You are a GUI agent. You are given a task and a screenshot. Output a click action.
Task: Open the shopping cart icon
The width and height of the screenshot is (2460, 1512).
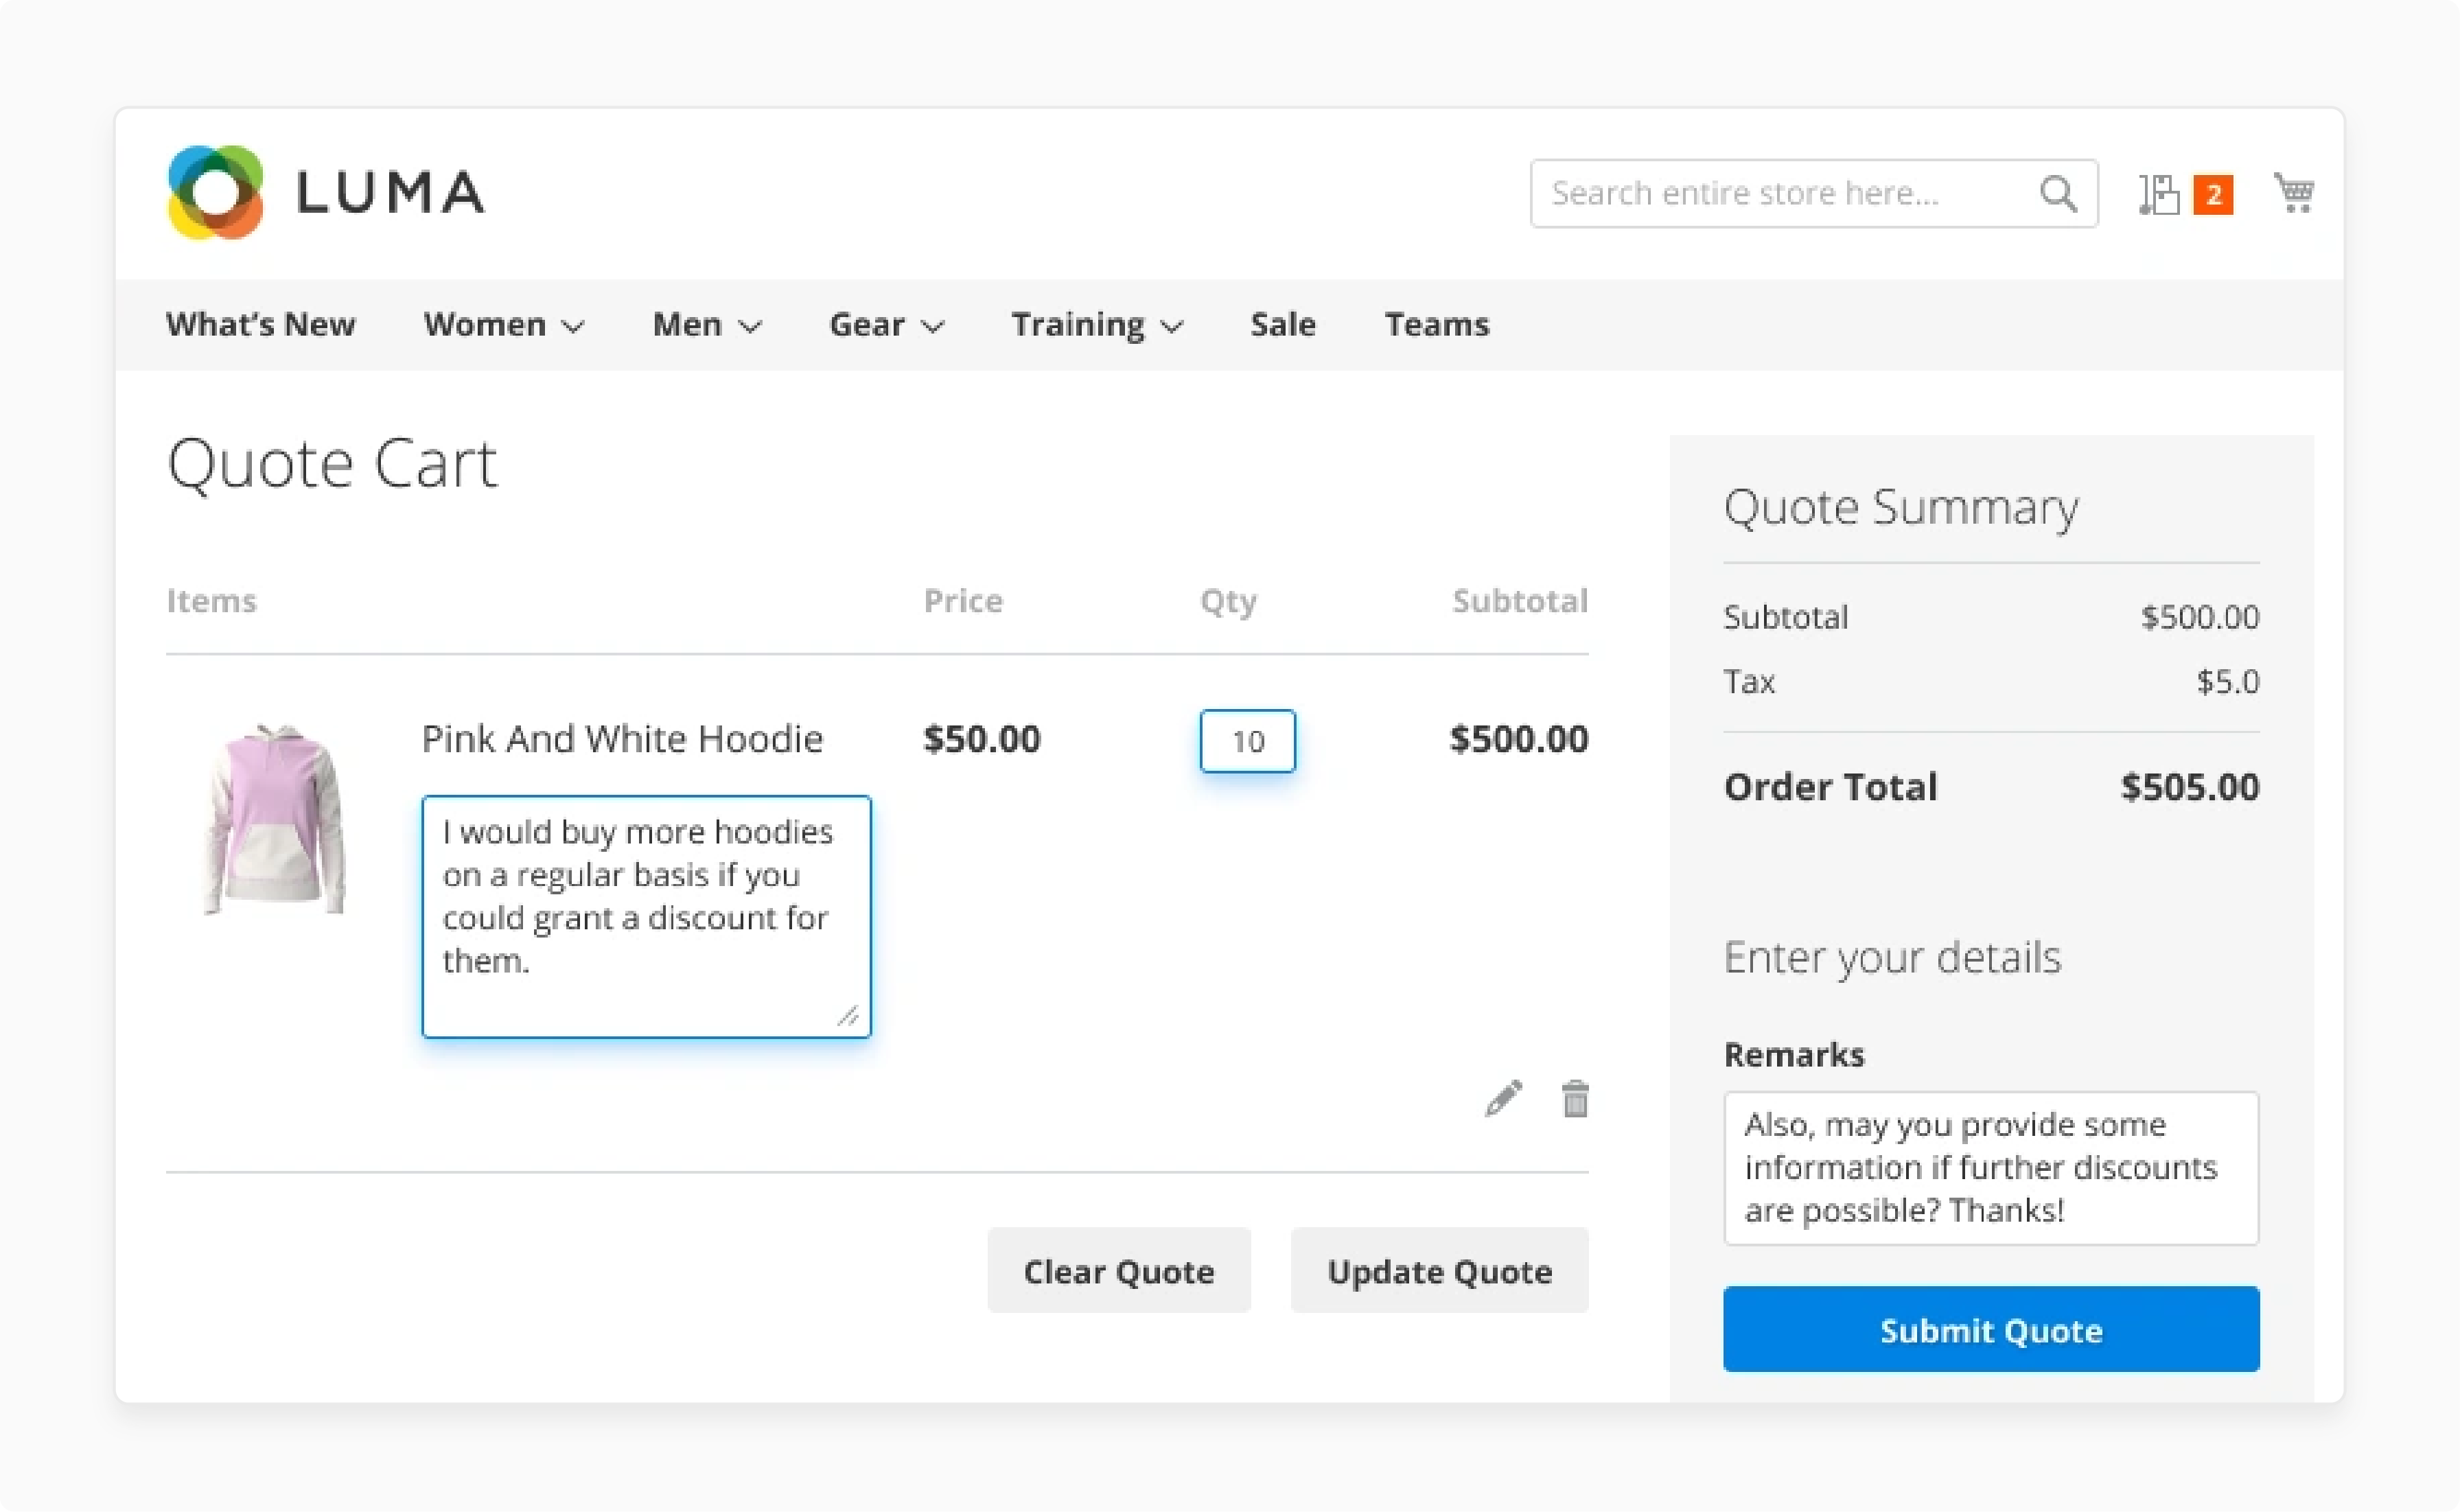[2294, 192]
